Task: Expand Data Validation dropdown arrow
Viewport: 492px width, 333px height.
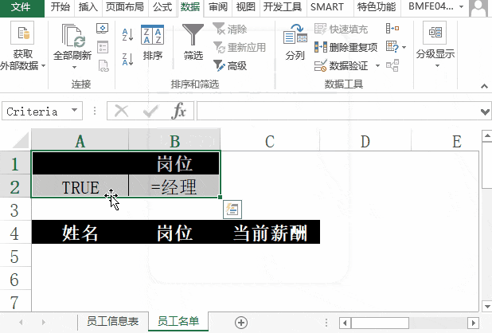Action: [377, 65]
